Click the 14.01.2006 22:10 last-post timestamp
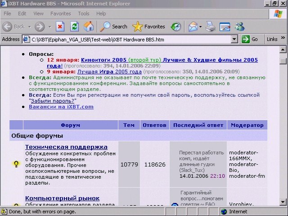 tap(202, 176)
